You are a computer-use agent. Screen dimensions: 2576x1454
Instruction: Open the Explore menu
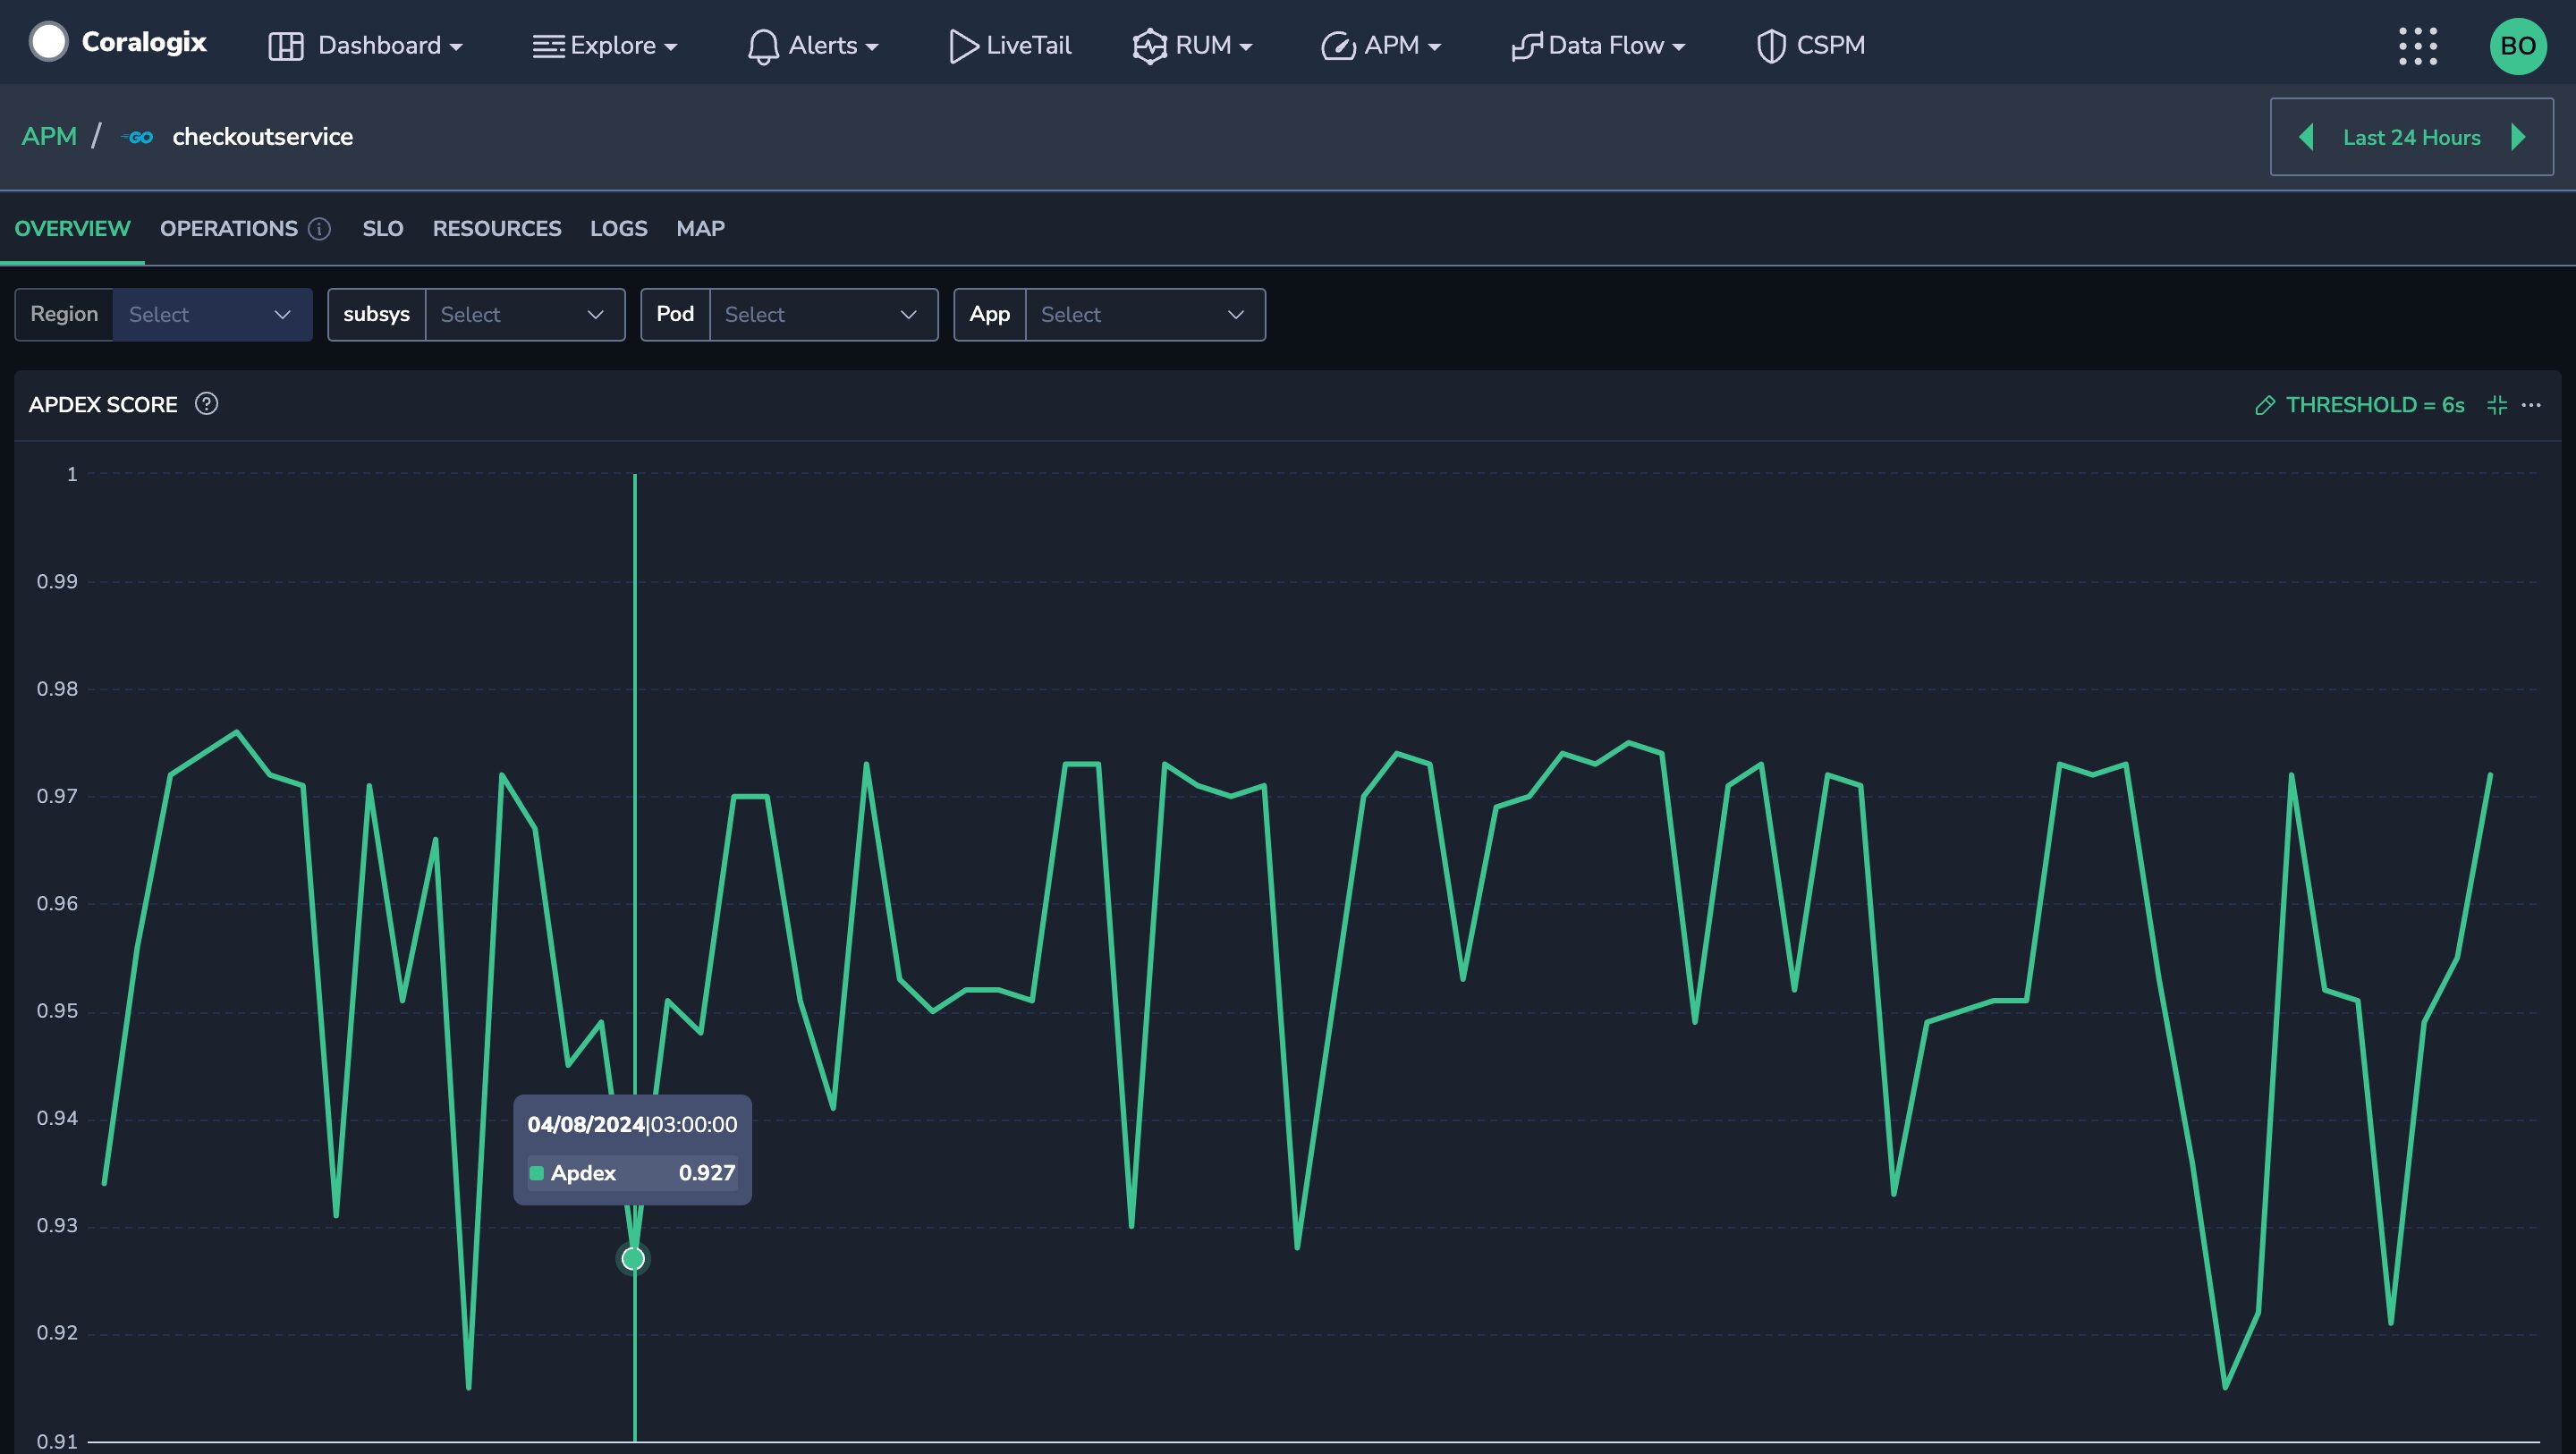click(605, 46)
